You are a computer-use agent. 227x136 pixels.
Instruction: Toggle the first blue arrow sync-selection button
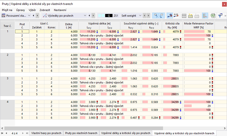[x=155, y=16]
